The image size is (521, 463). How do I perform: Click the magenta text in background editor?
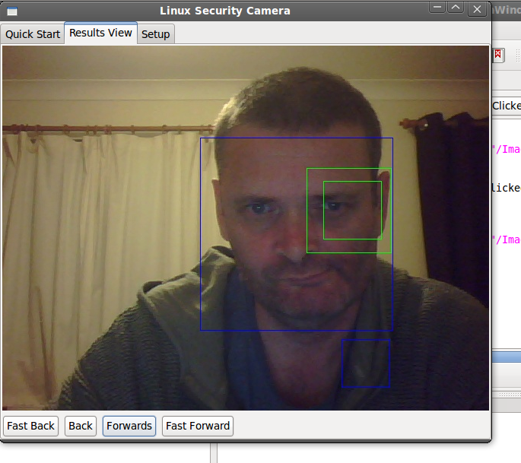[507, 149]
